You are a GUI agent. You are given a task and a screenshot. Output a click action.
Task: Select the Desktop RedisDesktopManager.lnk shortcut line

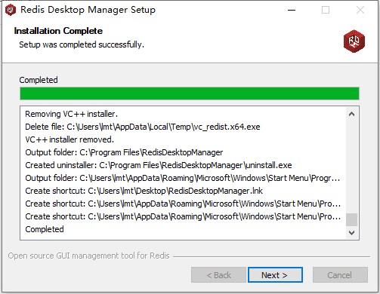point(144,191)
